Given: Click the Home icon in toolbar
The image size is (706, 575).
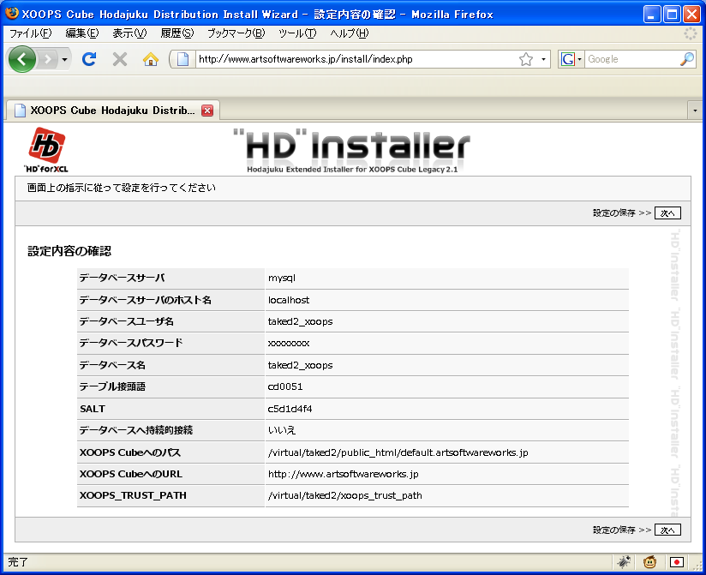Looking at the screenshot, I should (151, 59).
